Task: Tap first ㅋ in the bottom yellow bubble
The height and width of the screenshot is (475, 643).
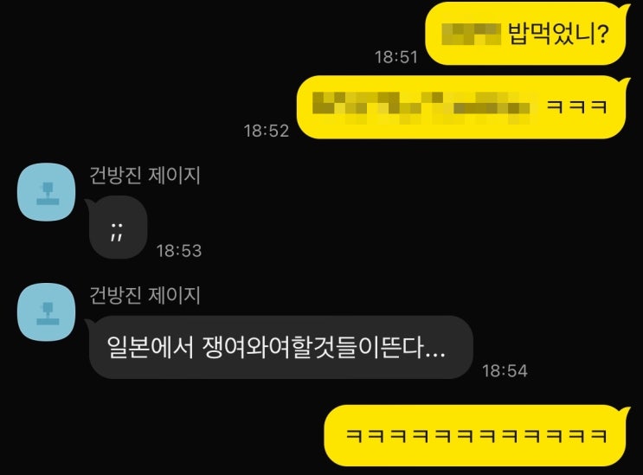Action: pyautogui.click(x=353, y=435)
